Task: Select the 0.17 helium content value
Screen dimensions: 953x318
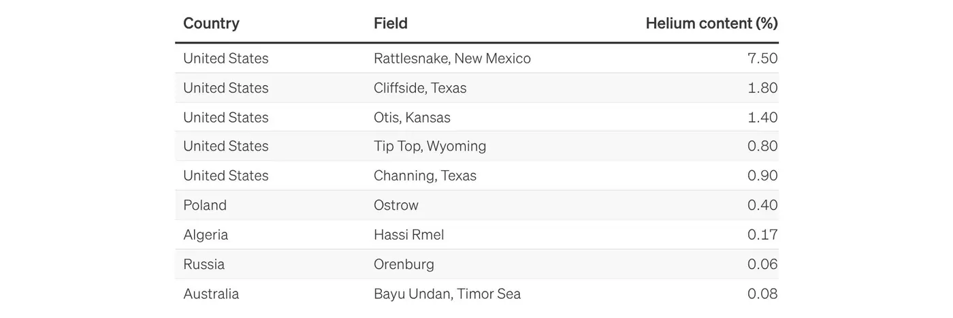Action: tap(762, 235)
